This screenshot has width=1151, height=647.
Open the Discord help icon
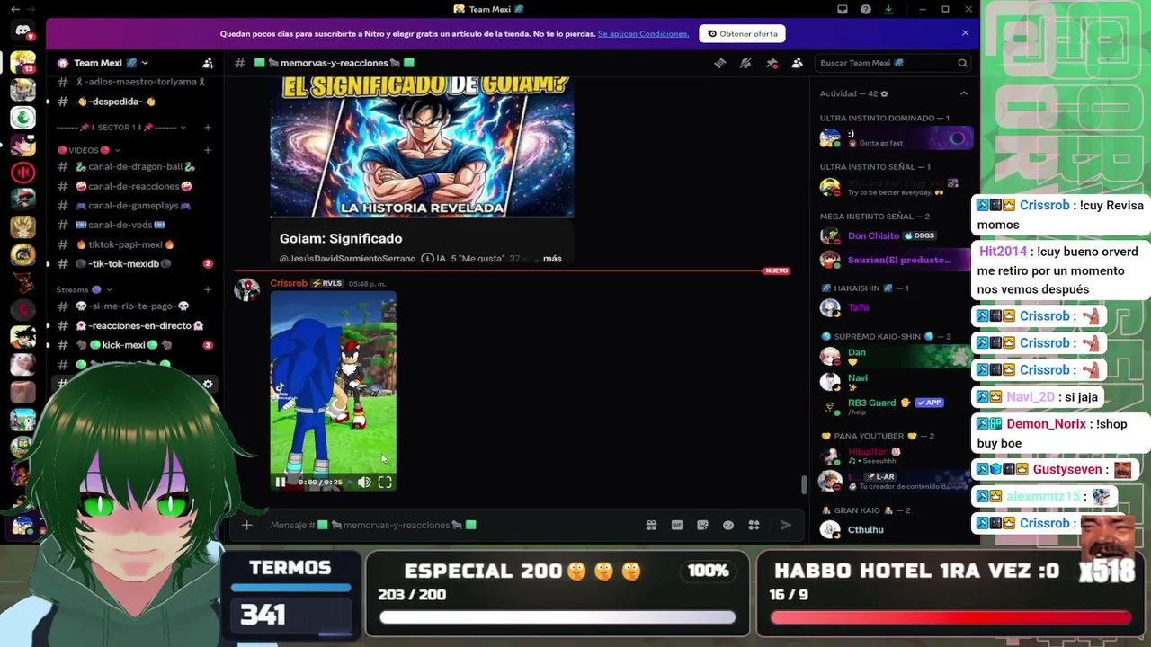click(x=866, y=9)
